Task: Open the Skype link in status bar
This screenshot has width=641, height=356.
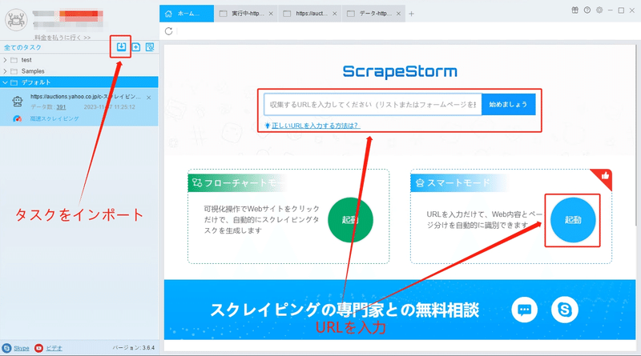Action: tap(22, 348)
